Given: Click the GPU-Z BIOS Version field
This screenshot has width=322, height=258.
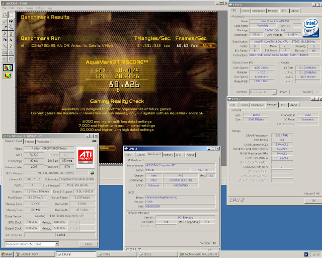Looking at the screenshot, I should pyautogui.click(x=56, y=173).
